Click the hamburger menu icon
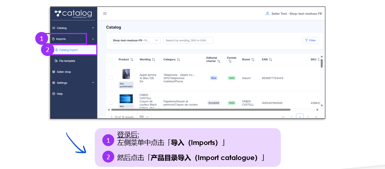 (105, 14)
